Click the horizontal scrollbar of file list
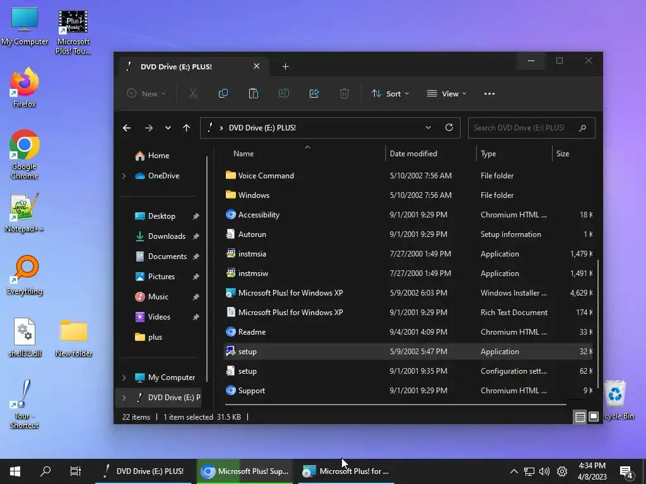Screen dimensions: 646x484 click(396, 405)
